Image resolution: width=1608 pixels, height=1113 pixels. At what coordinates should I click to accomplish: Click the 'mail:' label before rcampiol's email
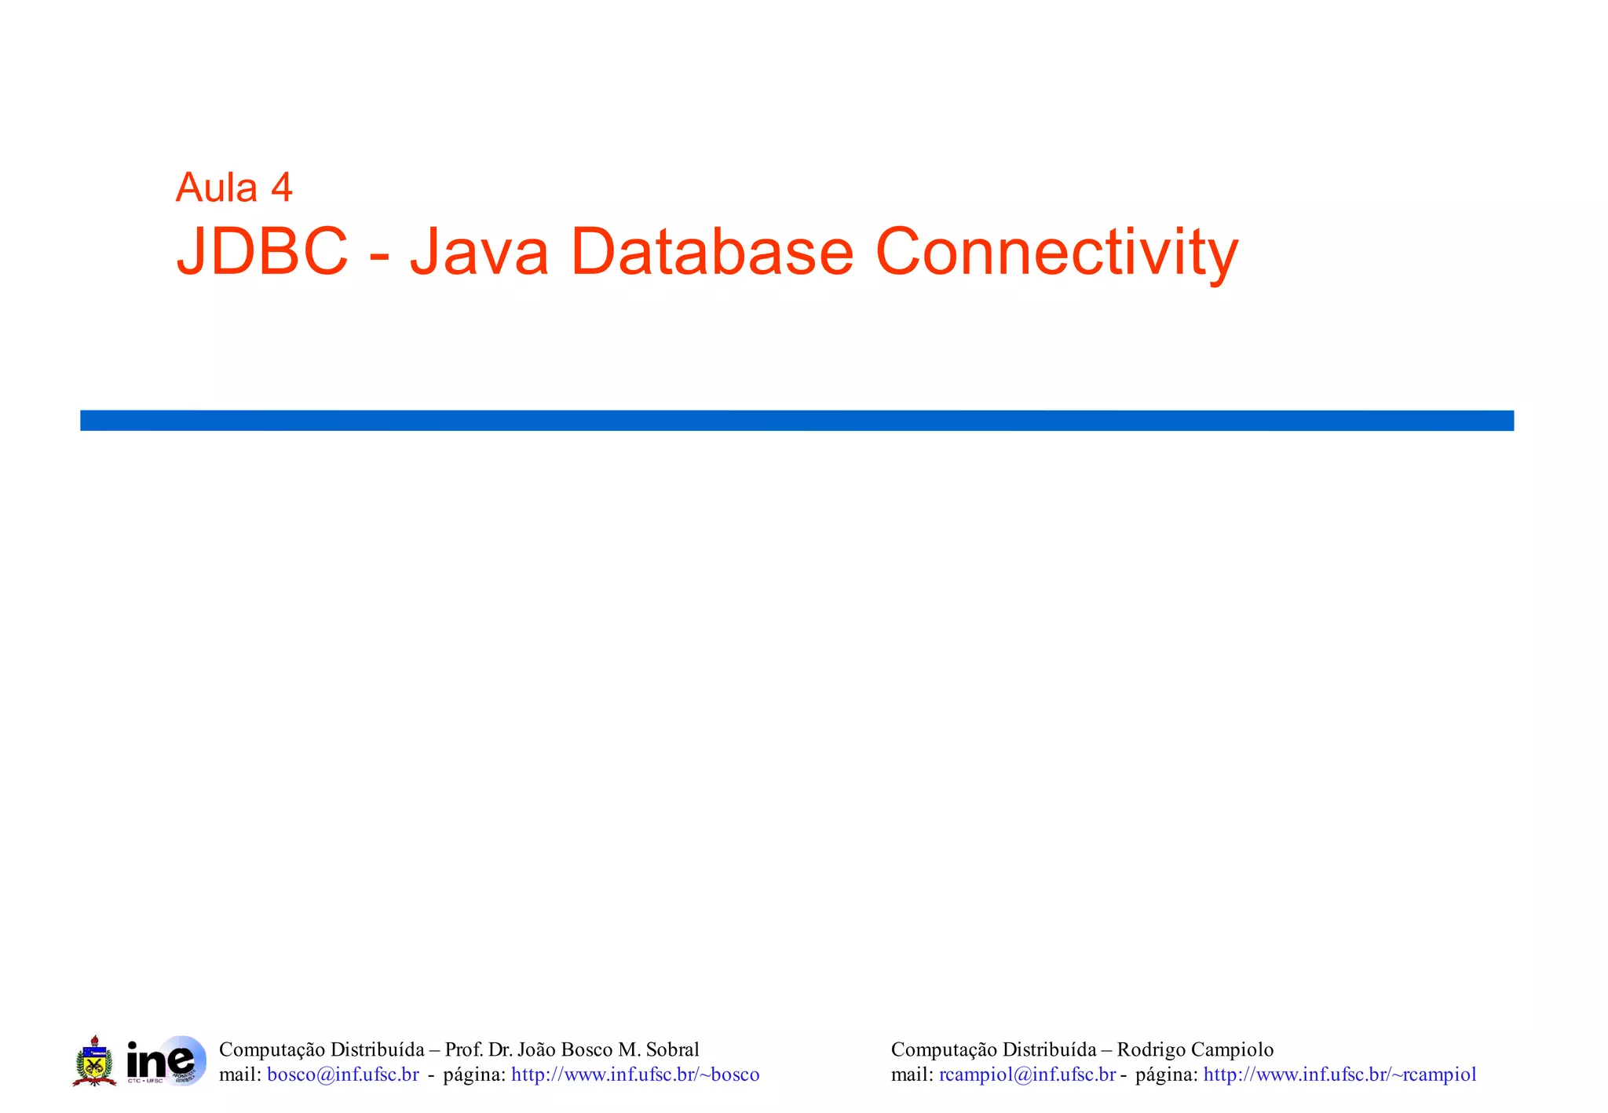pos(912,1075)
